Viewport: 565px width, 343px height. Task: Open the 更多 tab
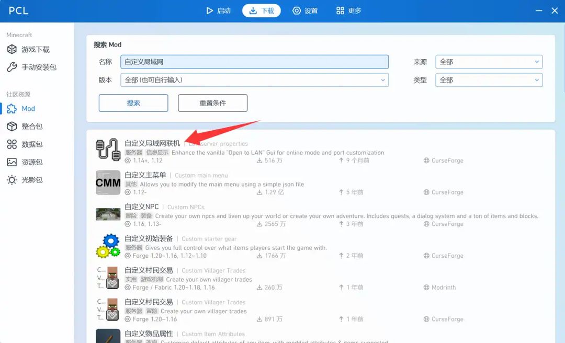click(x=348, y=11)
